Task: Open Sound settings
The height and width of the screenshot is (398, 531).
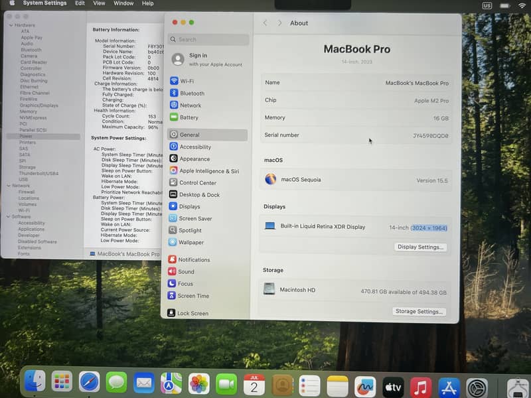Action: [181, 271]
